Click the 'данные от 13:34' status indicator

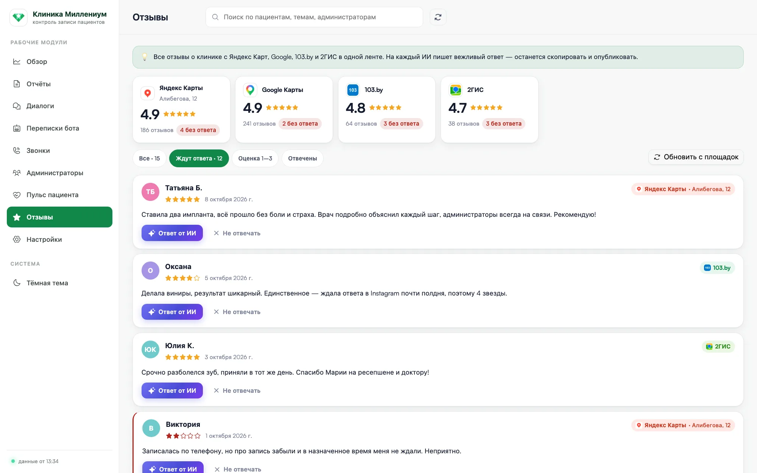[x=34, y=461]
